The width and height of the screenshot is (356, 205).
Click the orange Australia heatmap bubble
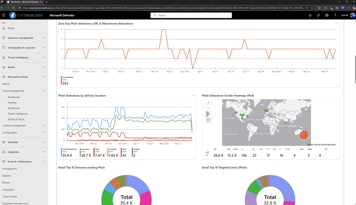[x=304, y=135]
